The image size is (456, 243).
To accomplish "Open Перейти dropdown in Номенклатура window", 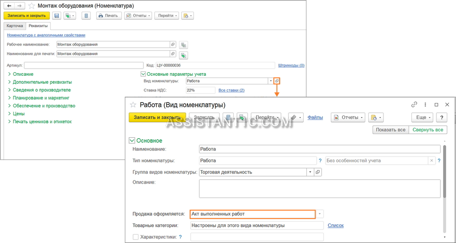I will click(x=167, y=16).
